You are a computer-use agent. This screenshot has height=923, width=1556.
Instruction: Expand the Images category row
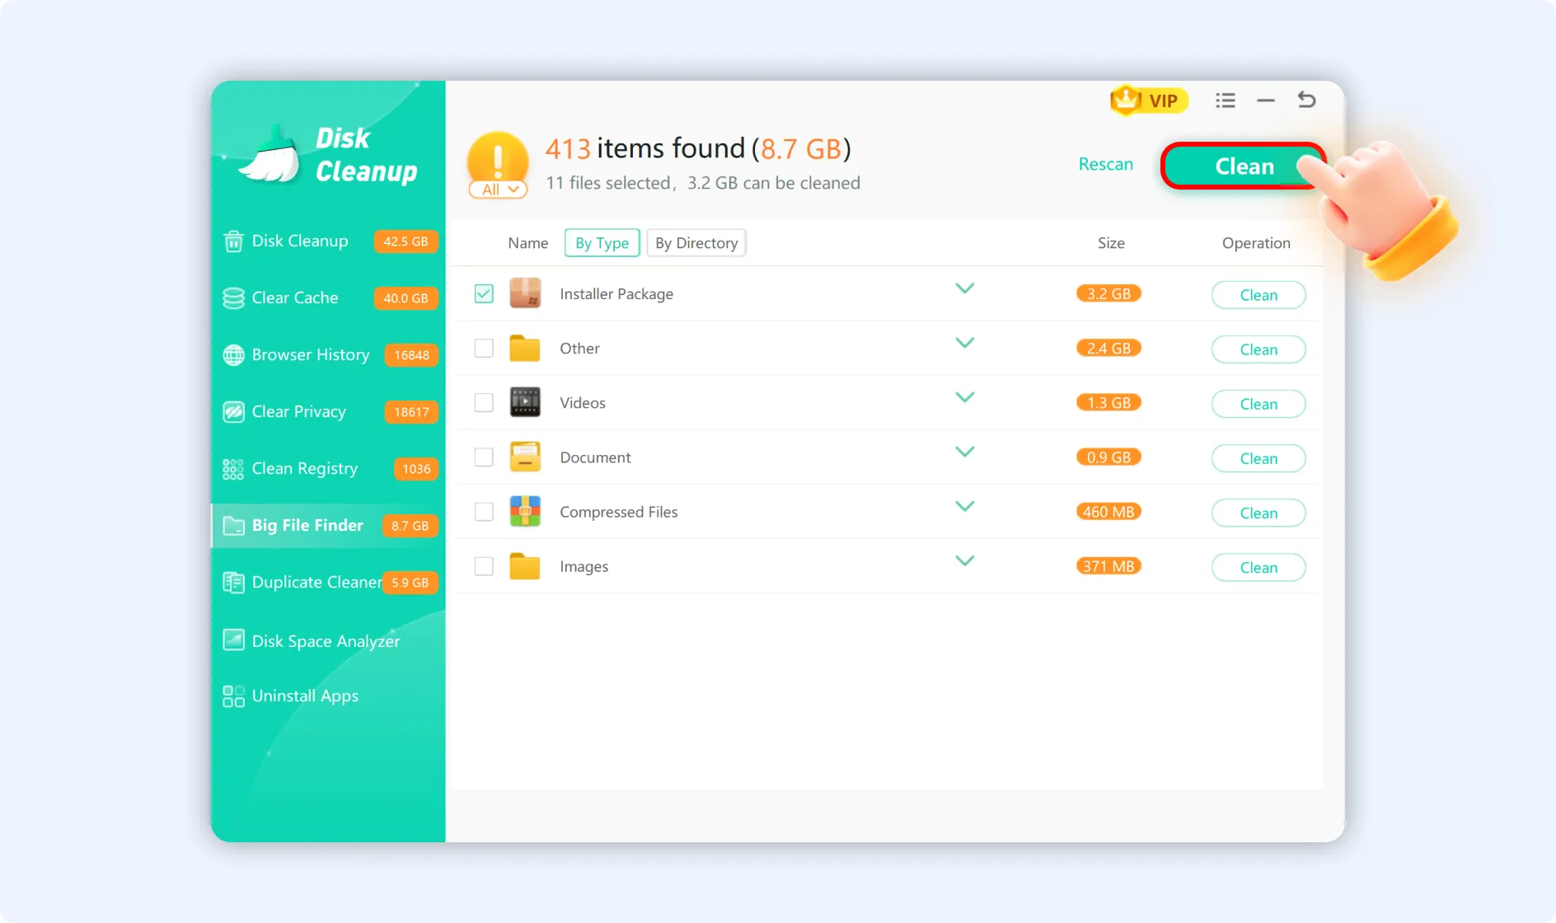point(964,560)
